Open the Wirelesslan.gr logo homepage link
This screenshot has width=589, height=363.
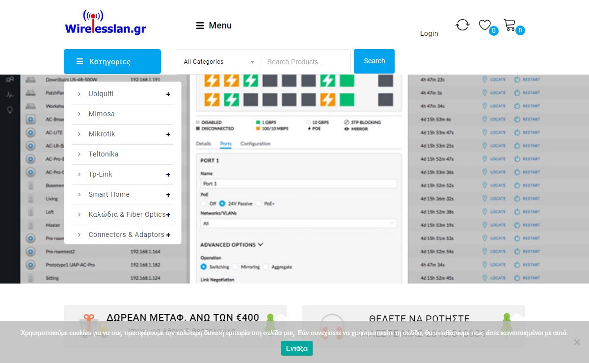106,23
